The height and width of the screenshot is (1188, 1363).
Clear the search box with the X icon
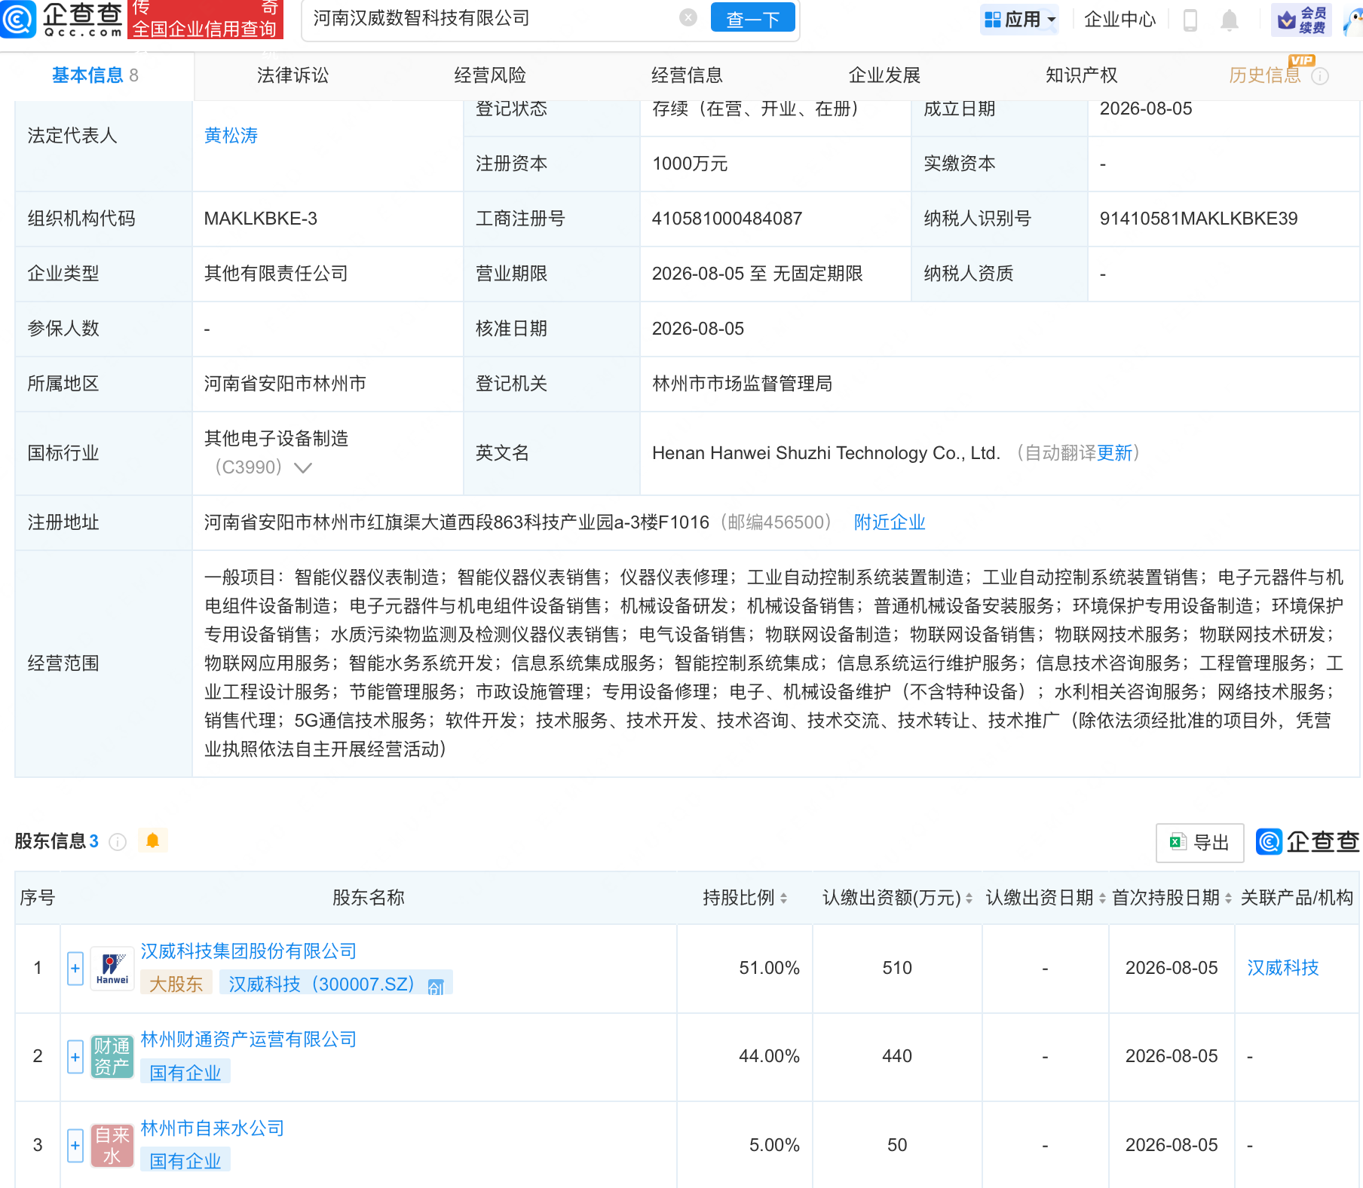[688, 18]
